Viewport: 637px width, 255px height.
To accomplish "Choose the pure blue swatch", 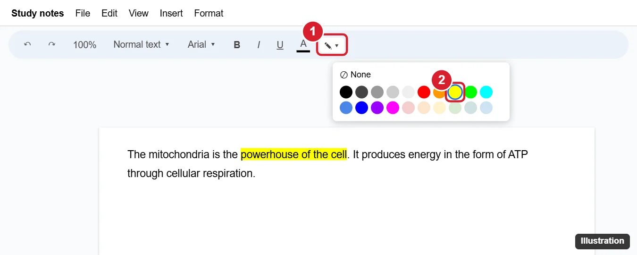I will pyautogui.click(x=361, y=108).
